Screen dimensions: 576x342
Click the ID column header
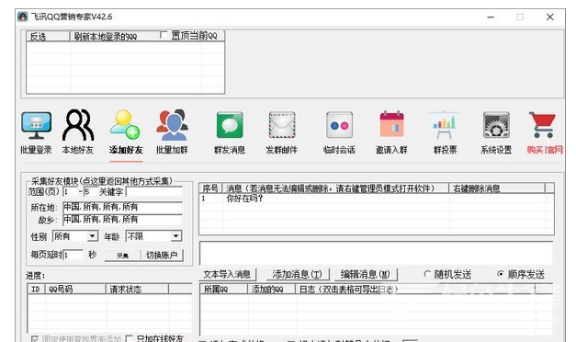coord(37,289)
